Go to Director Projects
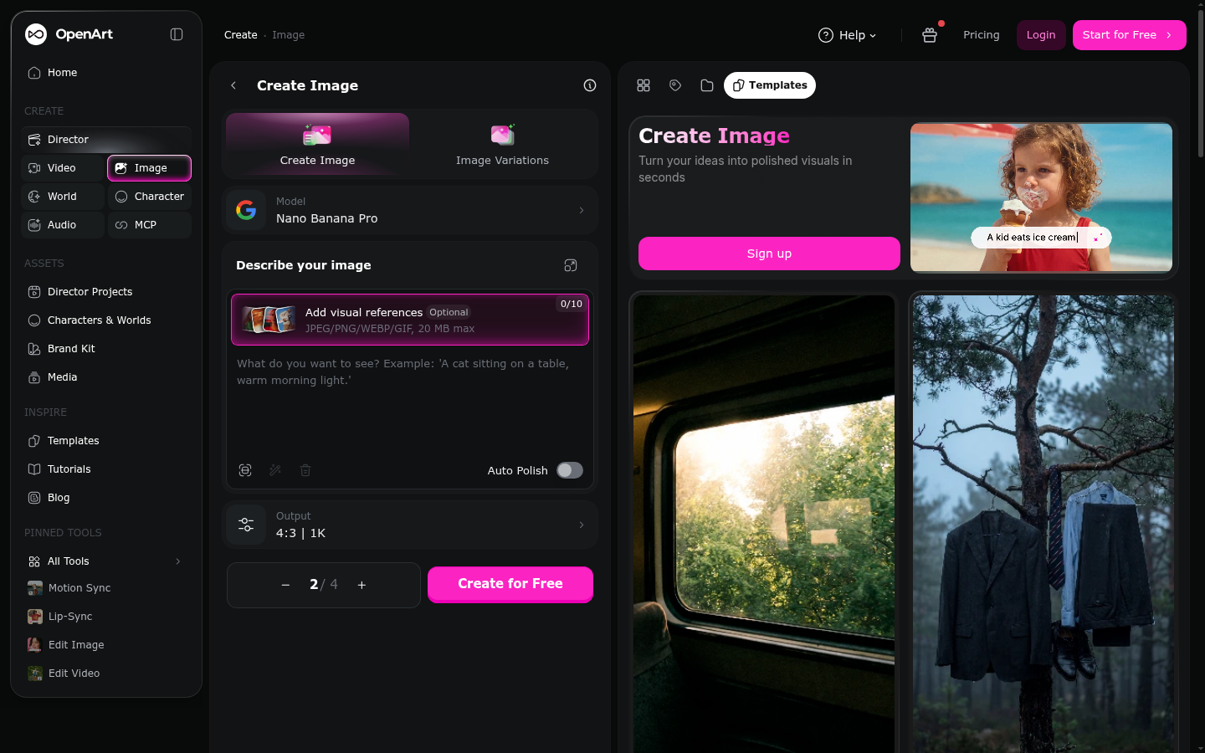 (x=106, y=292)
